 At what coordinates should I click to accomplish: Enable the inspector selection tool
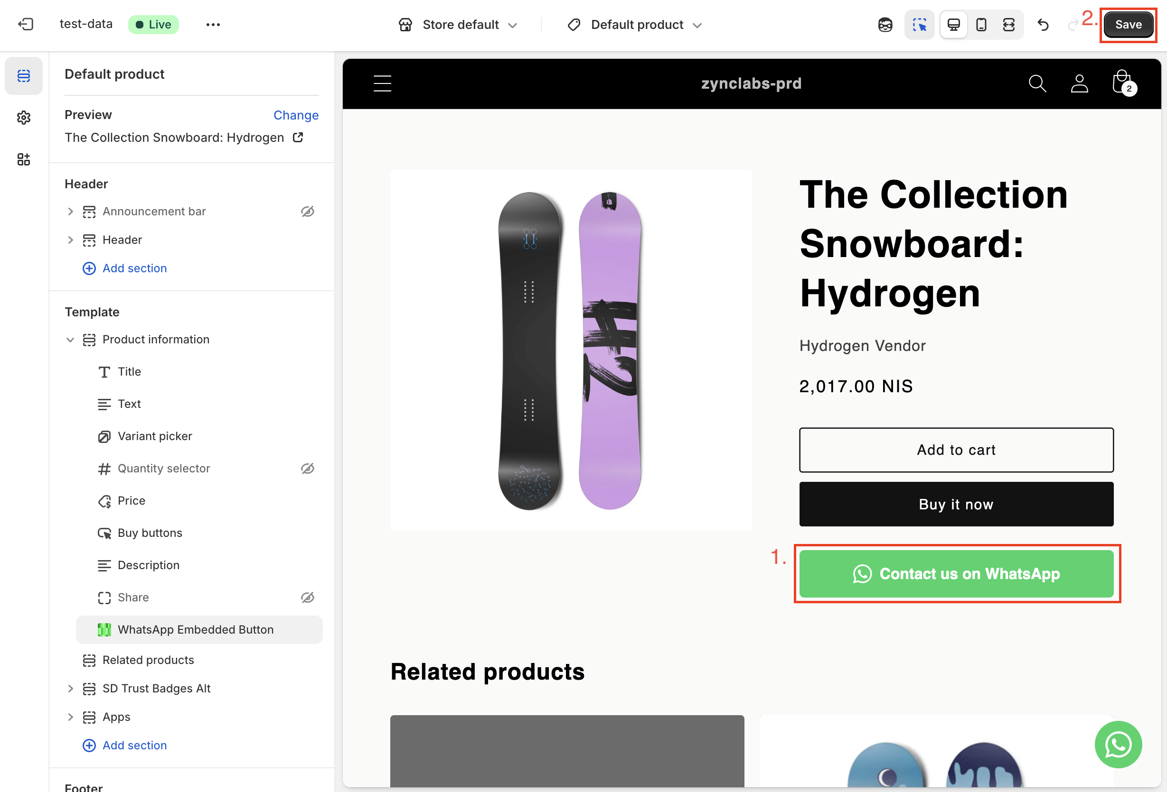click(x=919, y=25)
